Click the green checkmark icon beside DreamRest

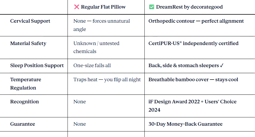(152, 7)
